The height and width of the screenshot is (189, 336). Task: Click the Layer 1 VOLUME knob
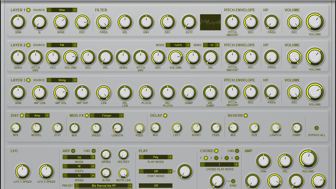pyautogui.click(x=315, y=22)
